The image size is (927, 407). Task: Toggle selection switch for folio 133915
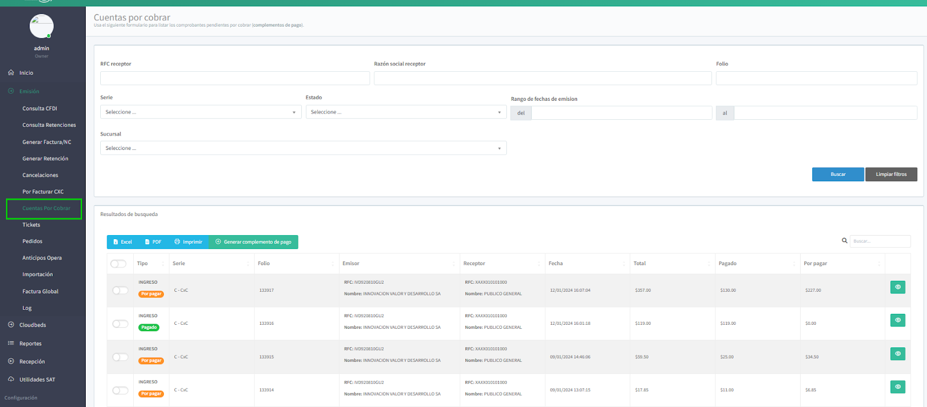click(120, 357)
